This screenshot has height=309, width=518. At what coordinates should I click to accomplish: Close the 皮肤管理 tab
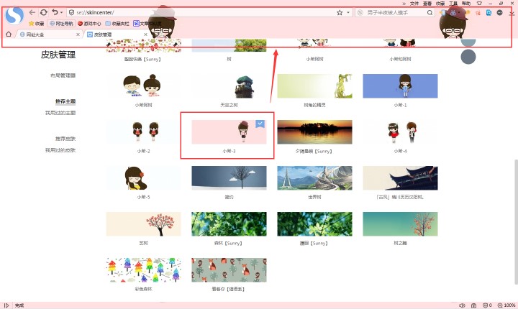coord(145,34)
